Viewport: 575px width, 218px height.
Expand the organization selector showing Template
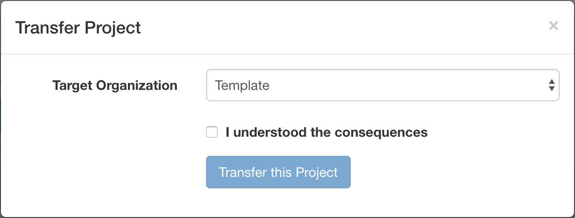pos(382,86)
